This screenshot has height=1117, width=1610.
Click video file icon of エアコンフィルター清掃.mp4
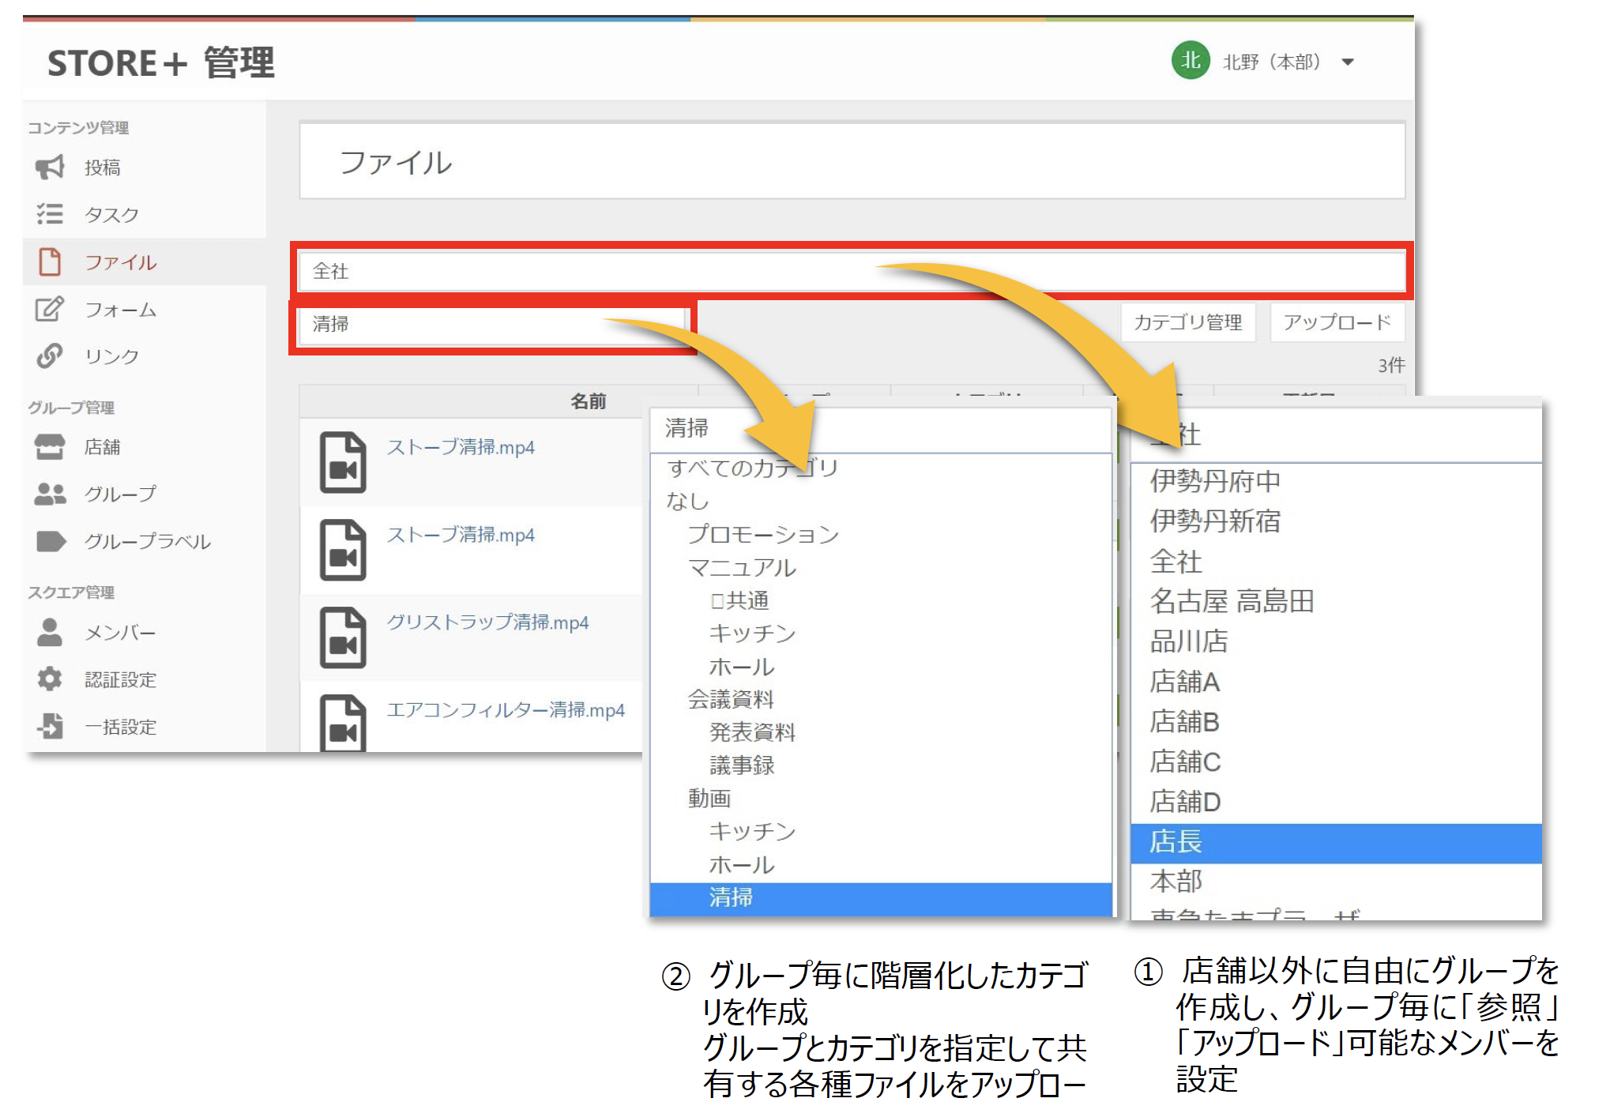[343, 723]
